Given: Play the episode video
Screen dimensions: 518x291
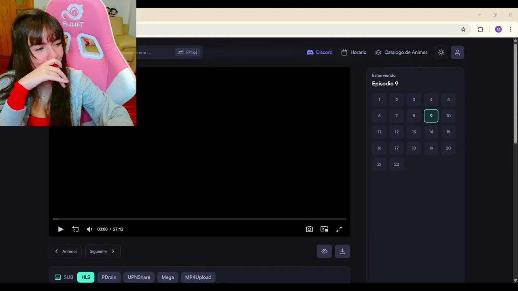Looking at the screenshot, I should pyautogui.click(x=61, y=229).
